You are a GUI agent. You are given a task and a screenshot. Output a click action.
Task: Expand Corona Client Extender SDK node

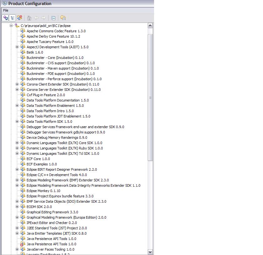(17, 84)
